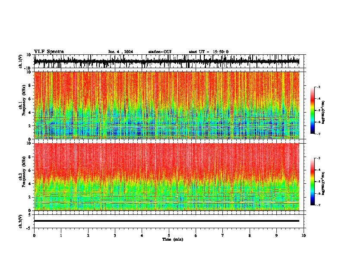This screenshot has width=342, height=264.
Task: Click the ch.1 color bar PSD unit label
Action: click(323, 113)
